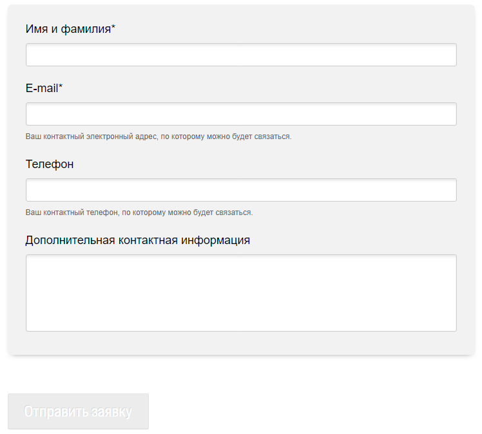Click the hint text about contact email address

tap(159, 137)
